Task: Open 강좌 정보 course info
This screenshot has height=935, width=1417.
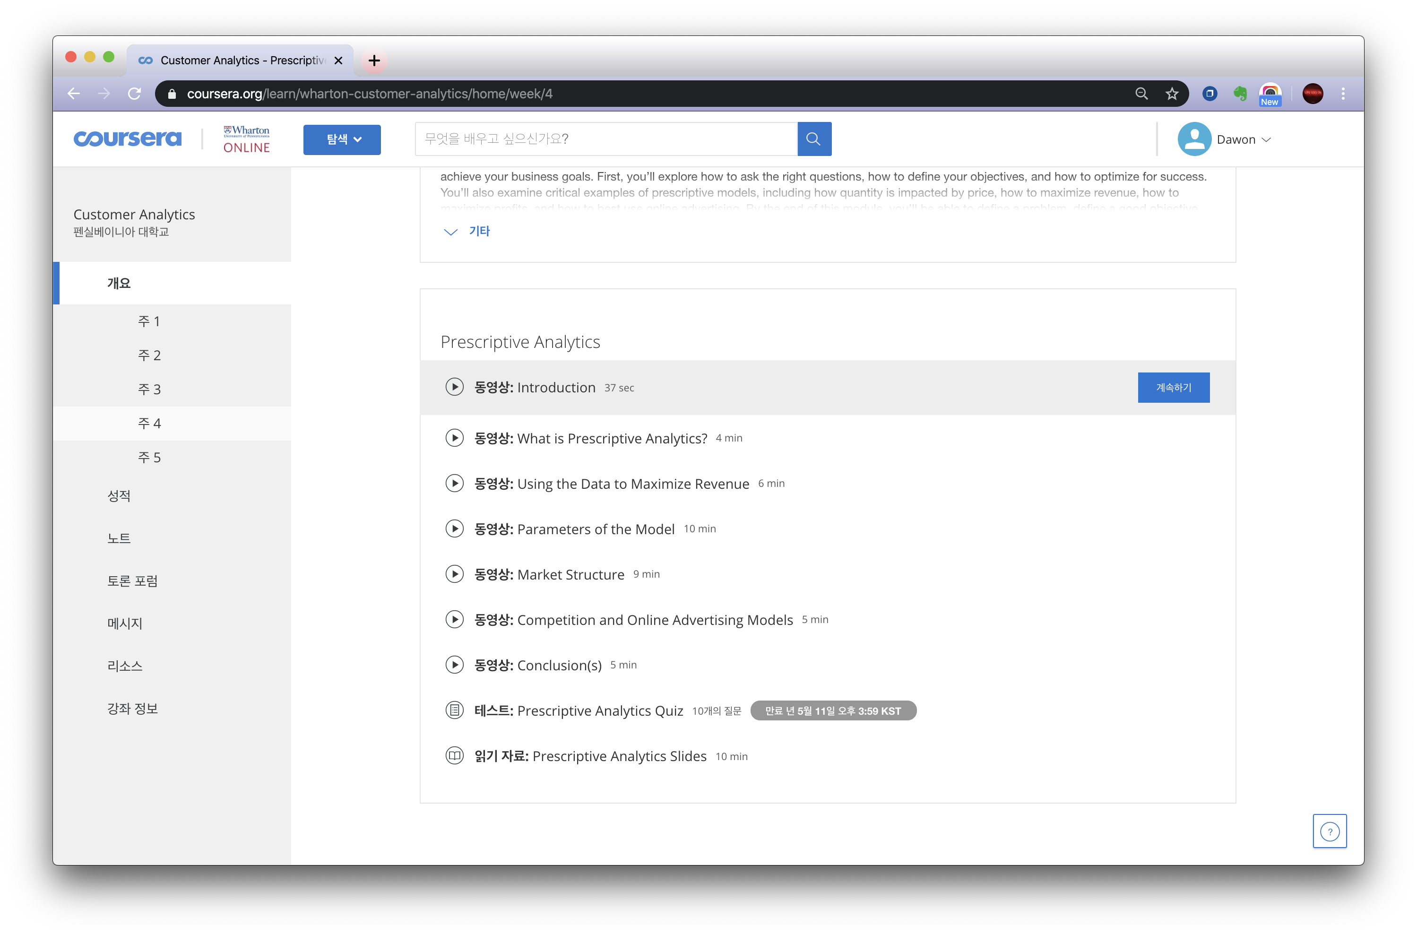Action: coord(132,709)
